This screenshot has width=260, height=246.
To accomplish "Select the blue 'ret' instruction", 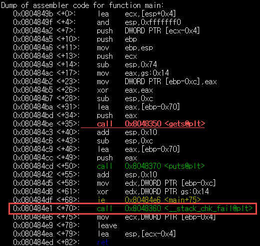I will pyautogui.click(x=103, y=243).
